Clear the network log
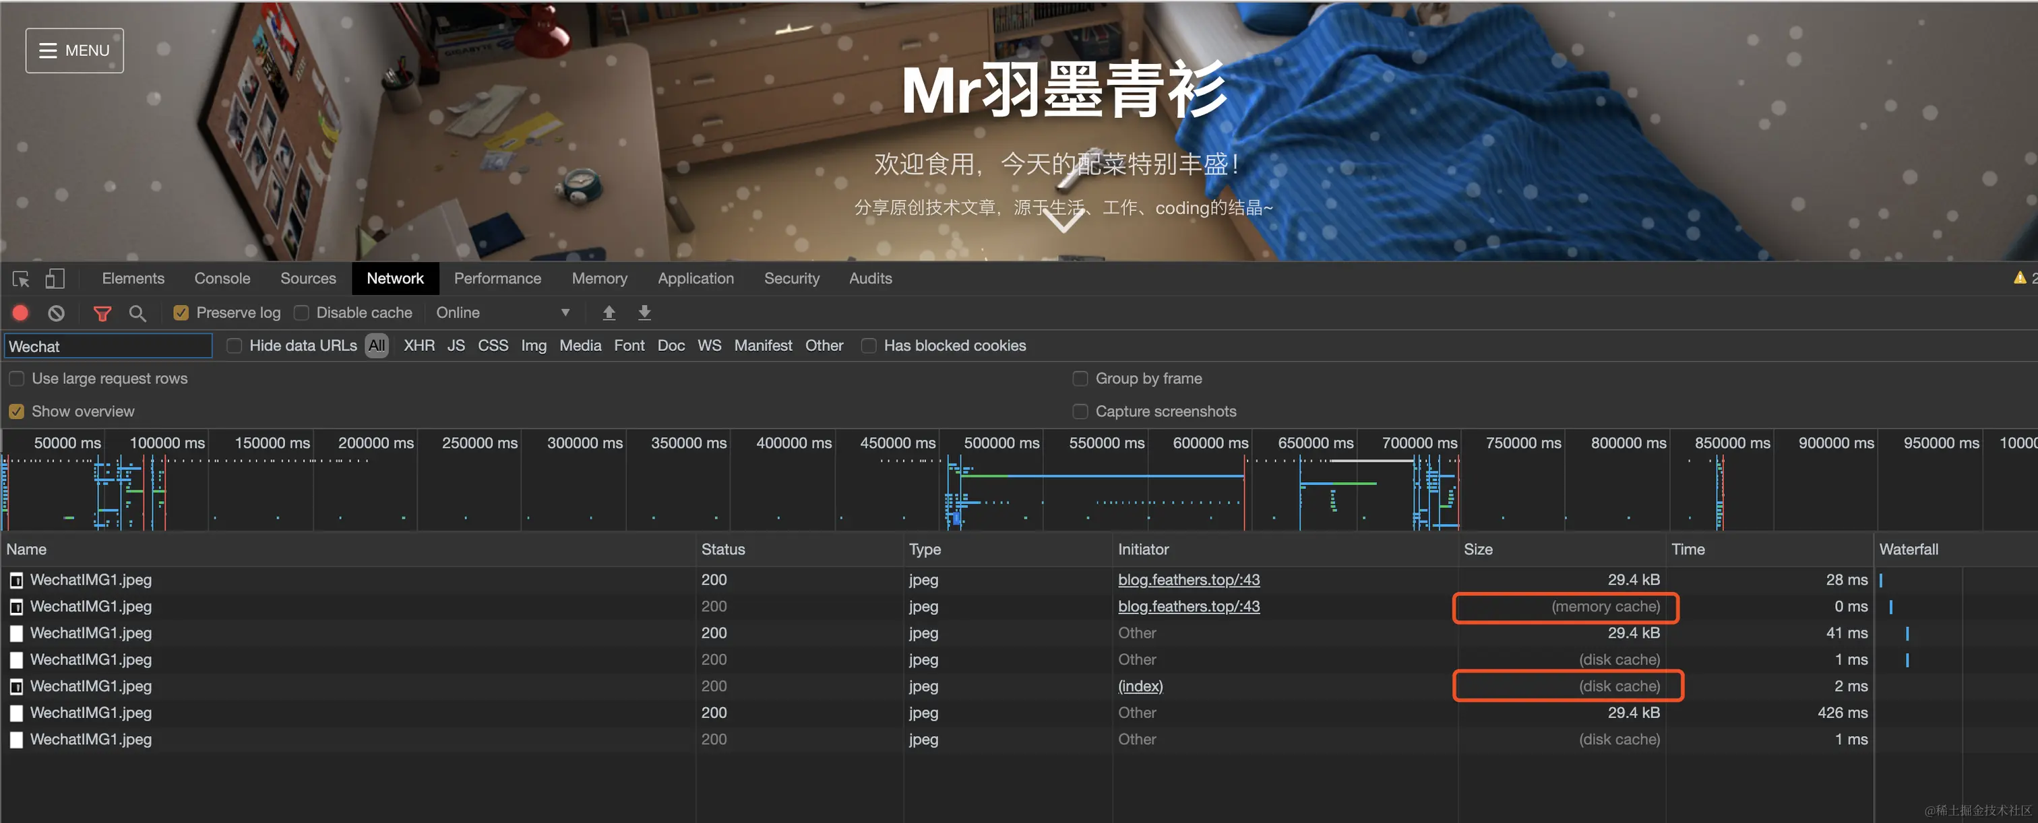2038x823 pixels. [56, 313]
